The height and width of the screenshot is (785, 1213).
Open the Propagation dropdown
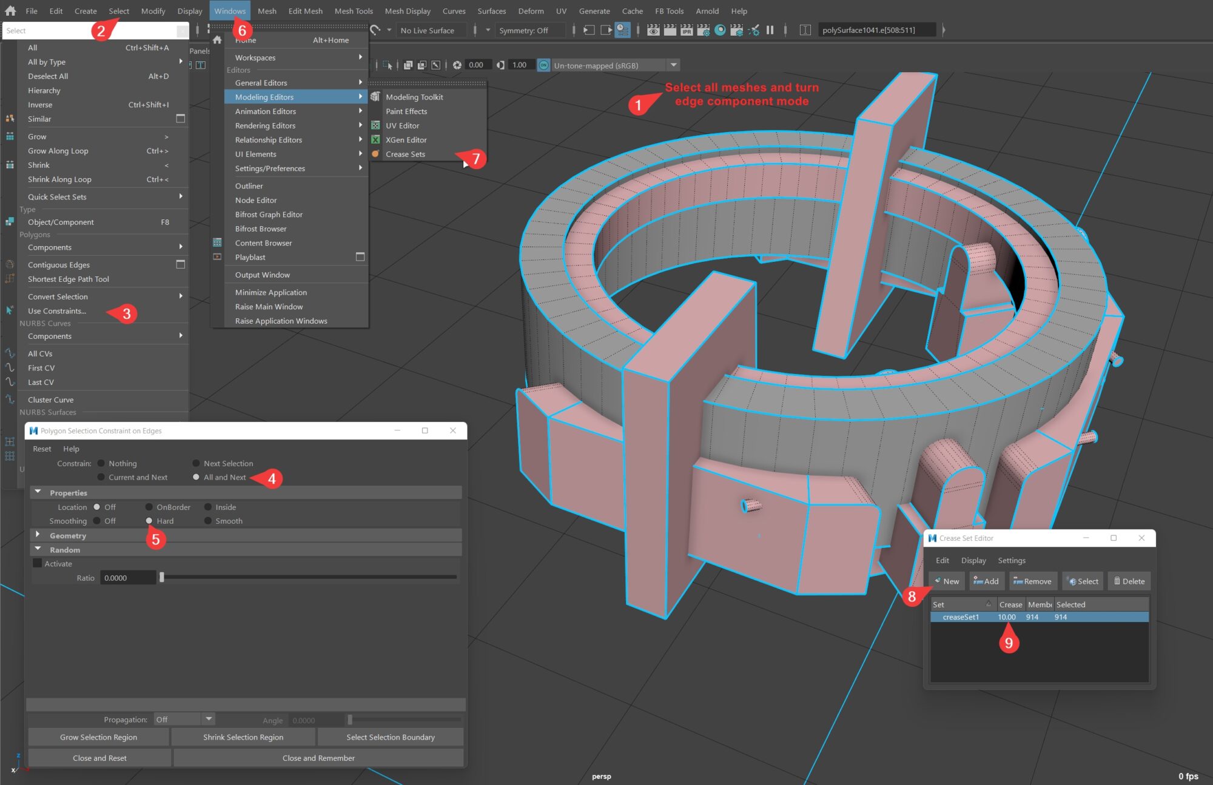tap(208, 719)
